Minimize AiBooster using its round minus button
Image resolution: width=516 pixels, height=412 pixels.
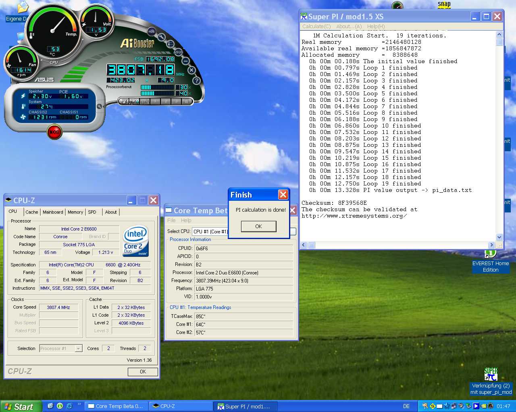point(185,61)
